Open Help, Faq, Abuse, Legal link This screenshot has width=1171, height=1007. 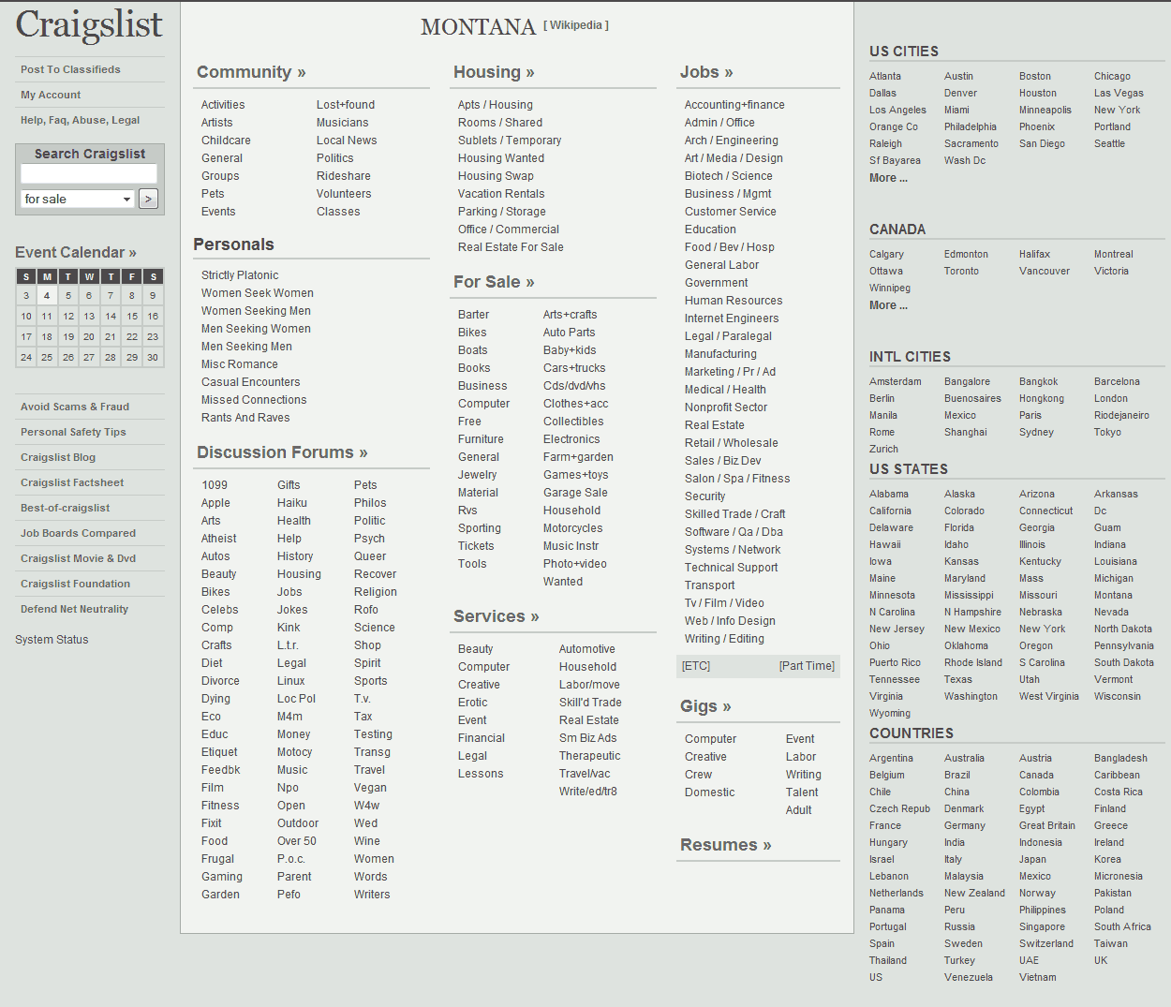point(80,120)
